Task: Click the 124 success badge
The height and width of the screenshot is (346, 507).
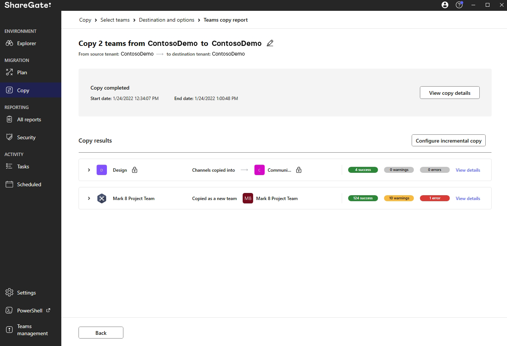Action: (363, 198)
